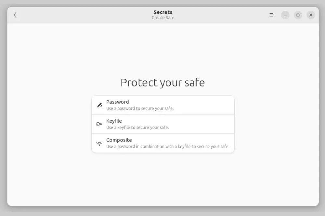Open the hamburger main menu
The height and width of the screenshot is (216, 325).
point(271,15)
